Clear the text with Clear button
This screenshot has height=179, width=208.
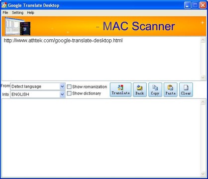(x=186, y=89)
